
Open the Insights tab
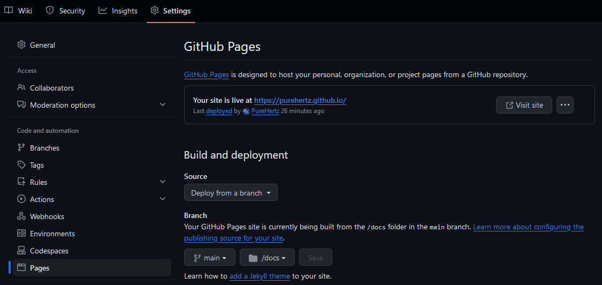[x=118, y=11]
